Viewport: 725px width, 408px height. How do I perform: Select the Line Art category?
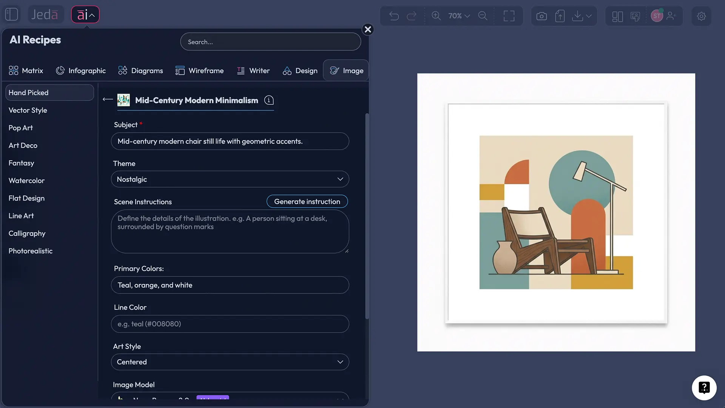click(21, 216)
